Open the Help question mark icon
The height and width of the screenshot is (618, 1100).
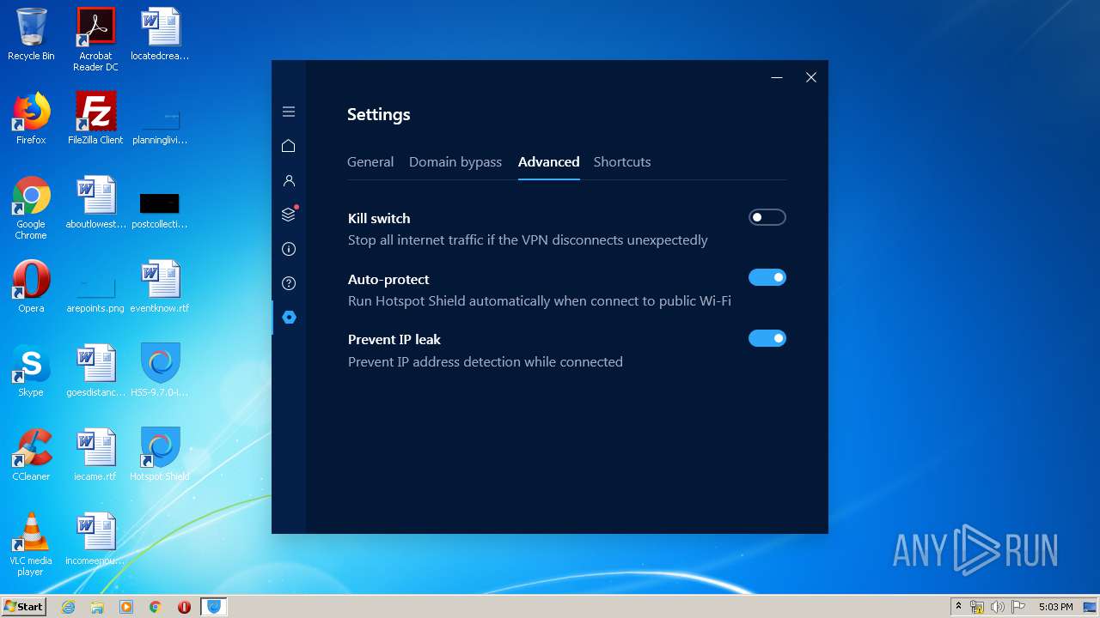click(289, 283)
